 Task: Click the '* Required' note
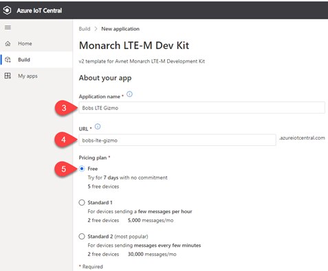91,267
